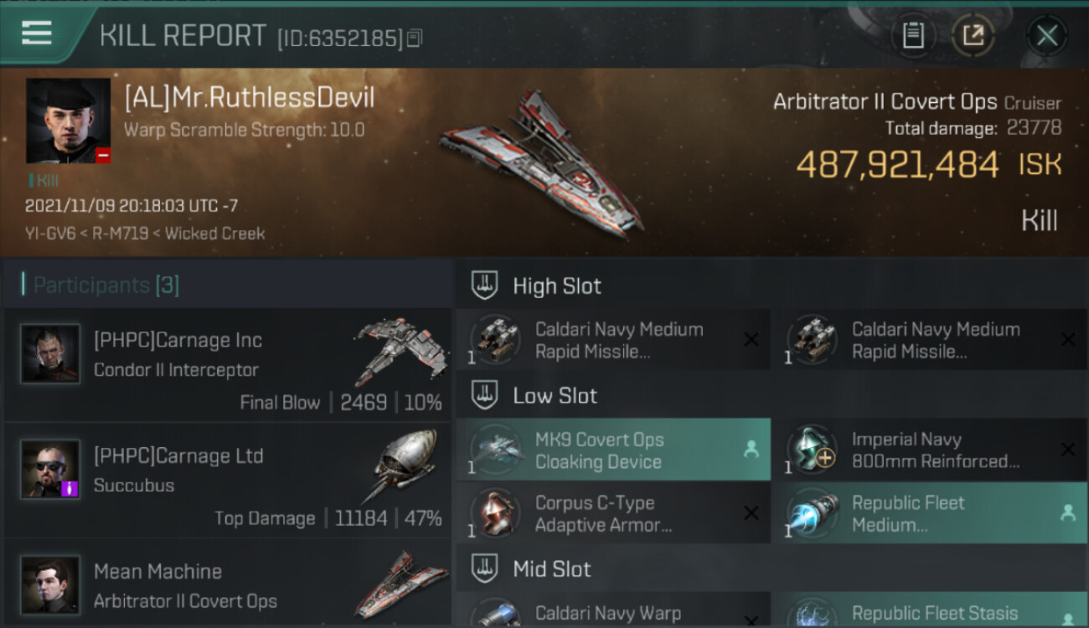Click the clipboard report icon
This screenshot has width=1089, height=628.
point(913,35)
